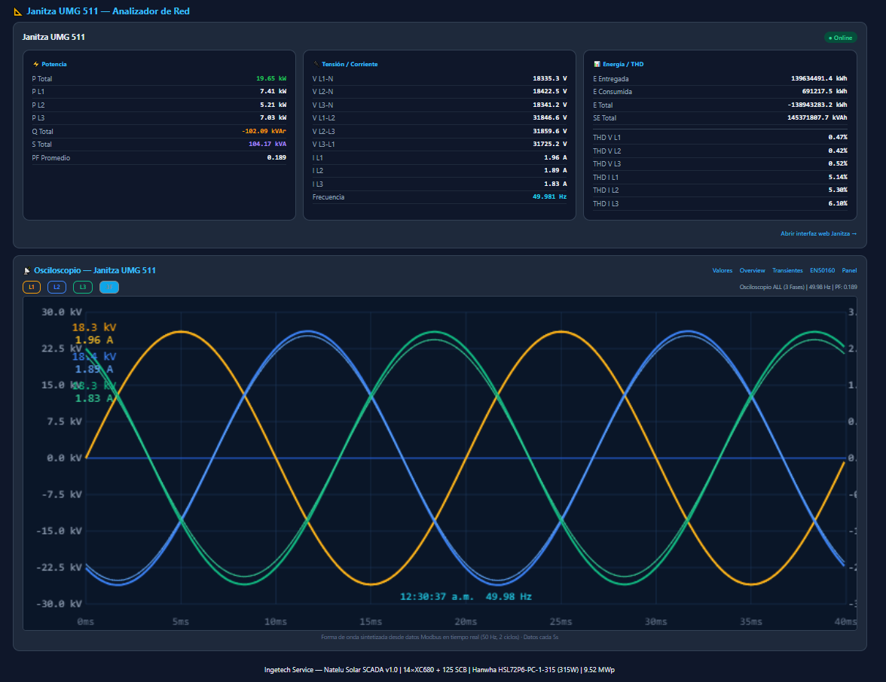
Task: Enable the 3F all-phases view
Action: [x=108, y=287]
